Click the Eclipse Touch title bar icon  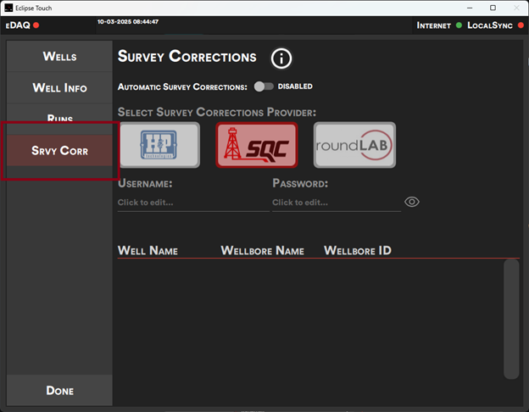(x=8, y=7)
